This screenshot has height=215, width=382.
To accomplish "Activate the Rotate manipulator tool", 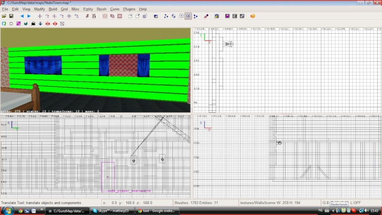I will click(x=173, y=16).
